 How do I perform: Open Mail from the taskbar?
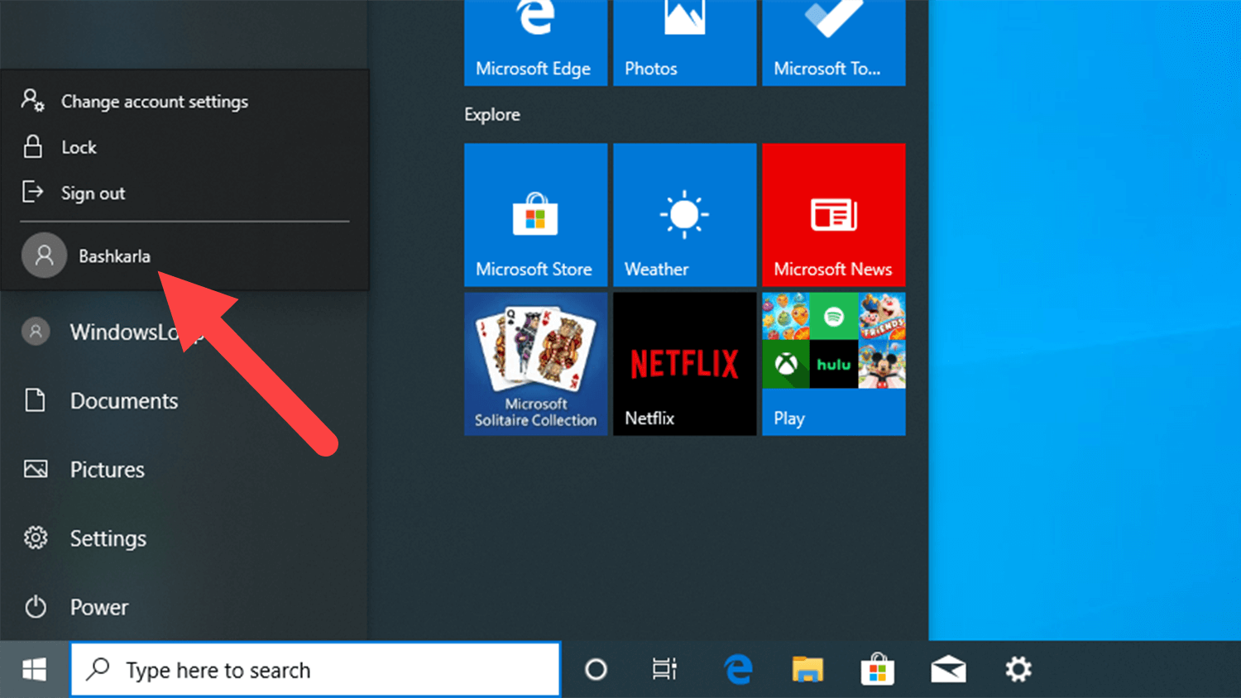click(947, 670)
